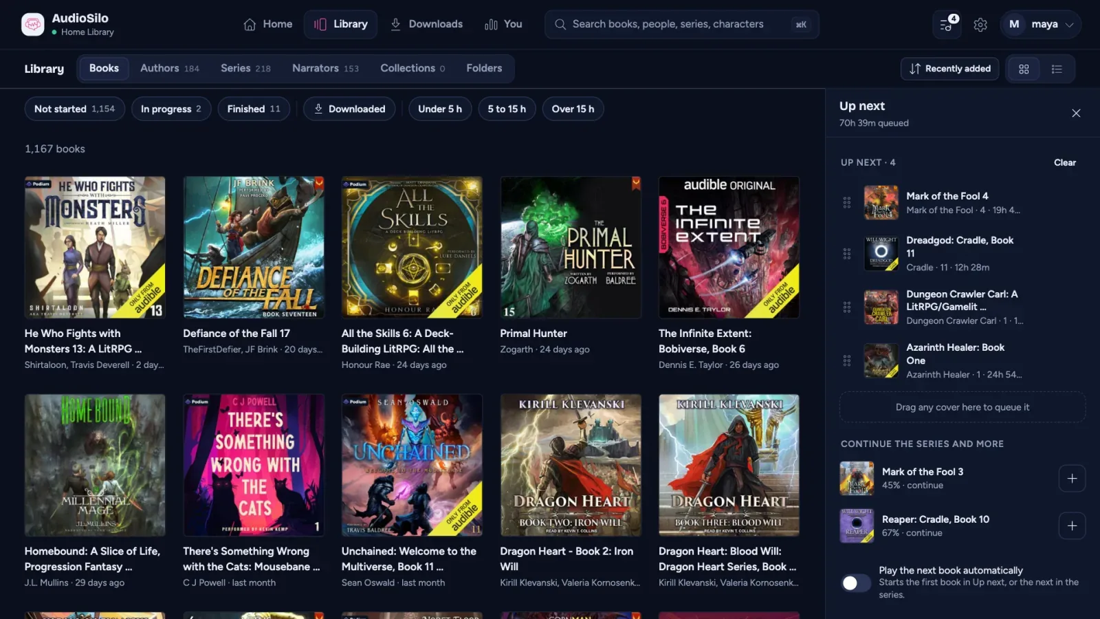This screenshot has height=619, width=1100.
Task: Click bookmark ribbon on Defiance of the Fall cover
Action: (x=319, y=183)
